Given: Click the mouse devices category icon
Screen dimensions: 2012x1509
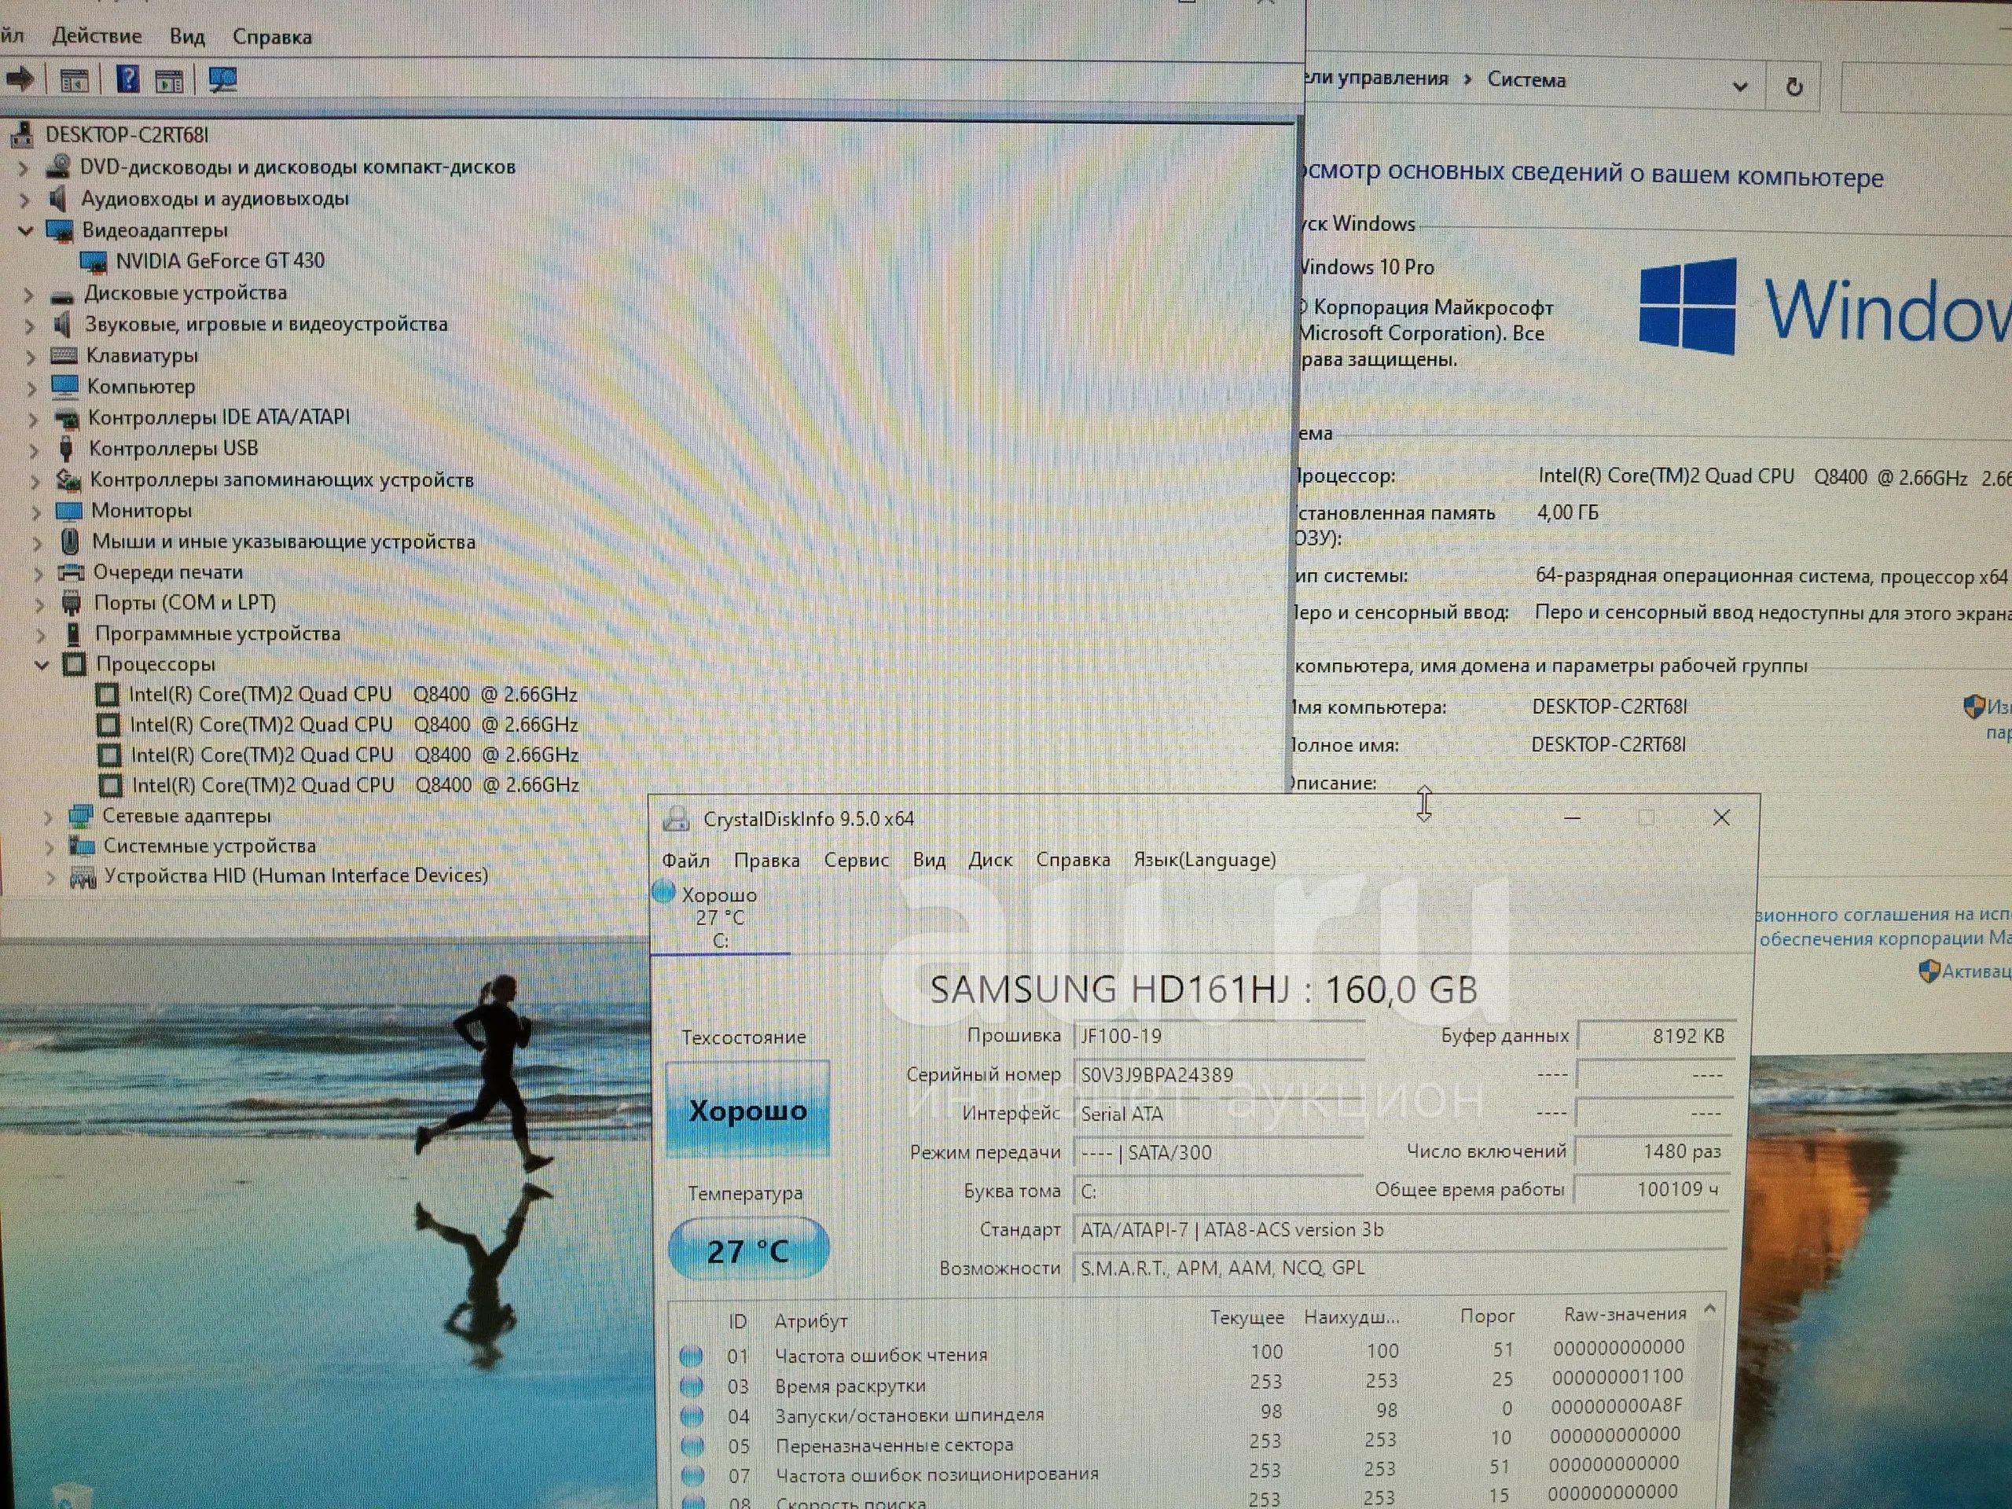Looking at the screenshot, I should 70,542.
